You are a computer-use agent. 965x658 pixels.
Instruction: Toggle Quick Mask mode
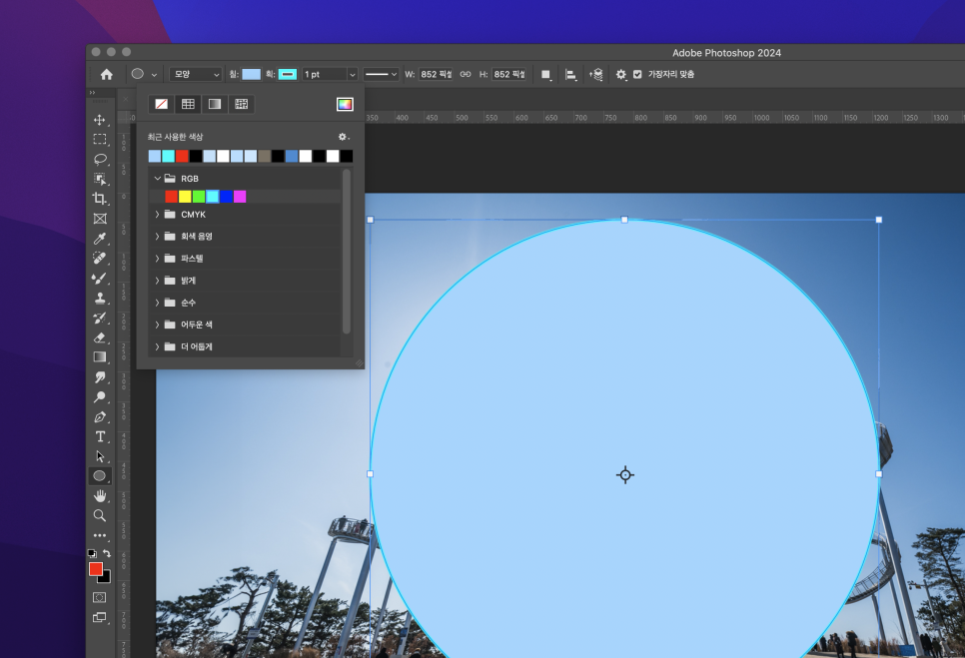pyautogui.click(x=99, y=597)
